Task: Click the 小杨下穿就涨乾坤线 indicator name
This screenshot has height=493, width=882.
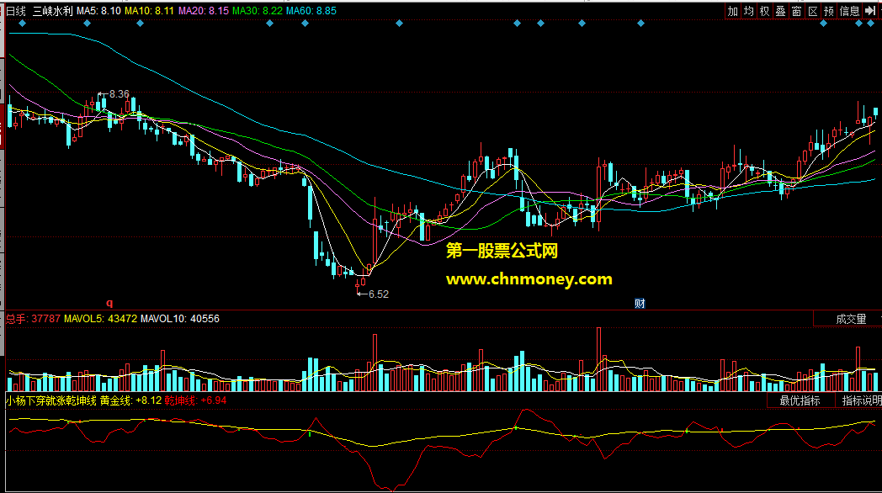Action: (x=51, y=400)
